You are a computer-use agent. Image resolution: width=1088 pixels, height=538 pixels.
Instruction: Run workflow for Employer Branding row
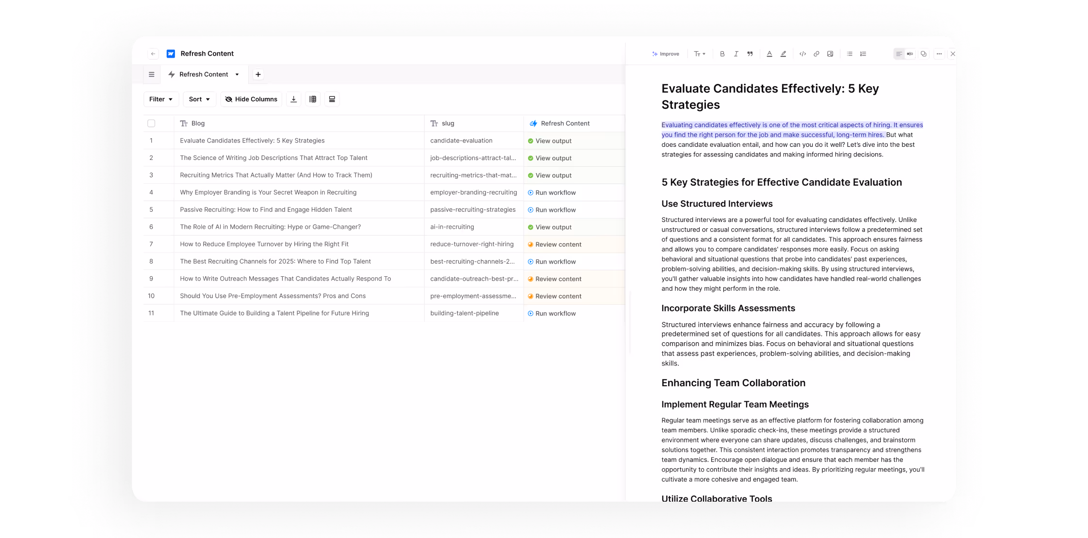tap(552, 192)
